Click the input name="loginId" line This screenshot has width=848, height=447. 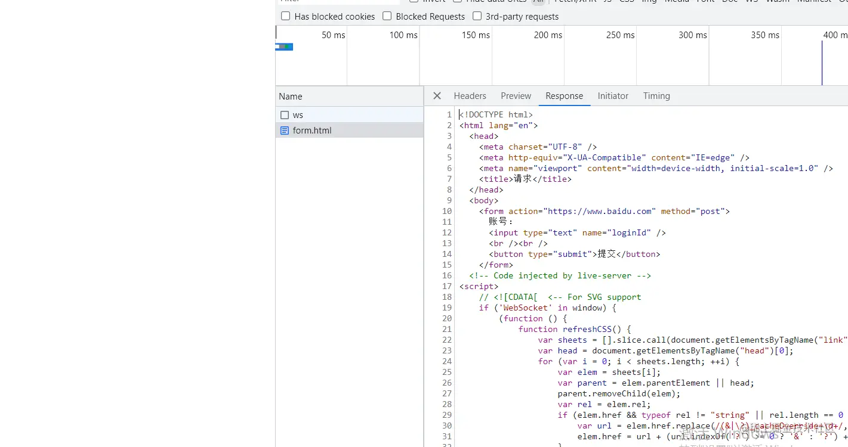point(577,232)
